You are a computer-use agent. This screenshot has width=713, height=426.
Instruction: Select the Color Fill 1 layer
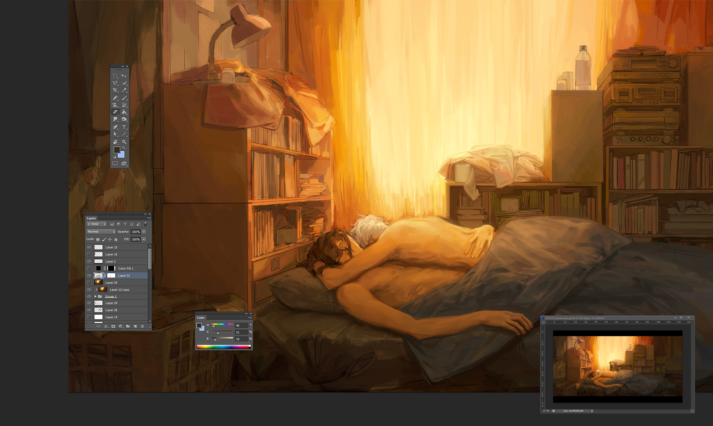[x=126, y=268]
